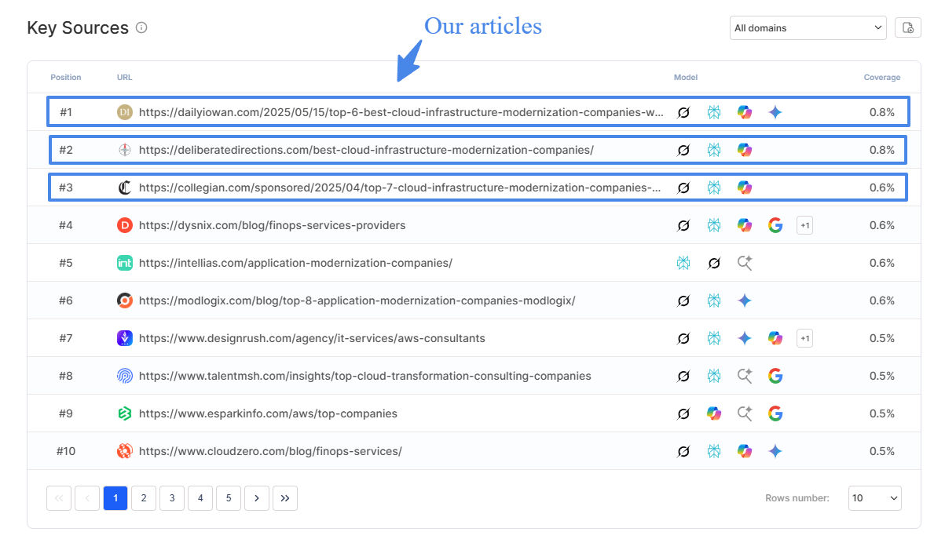Click the Perplexity icon in row #5

[x=683, y=263]
